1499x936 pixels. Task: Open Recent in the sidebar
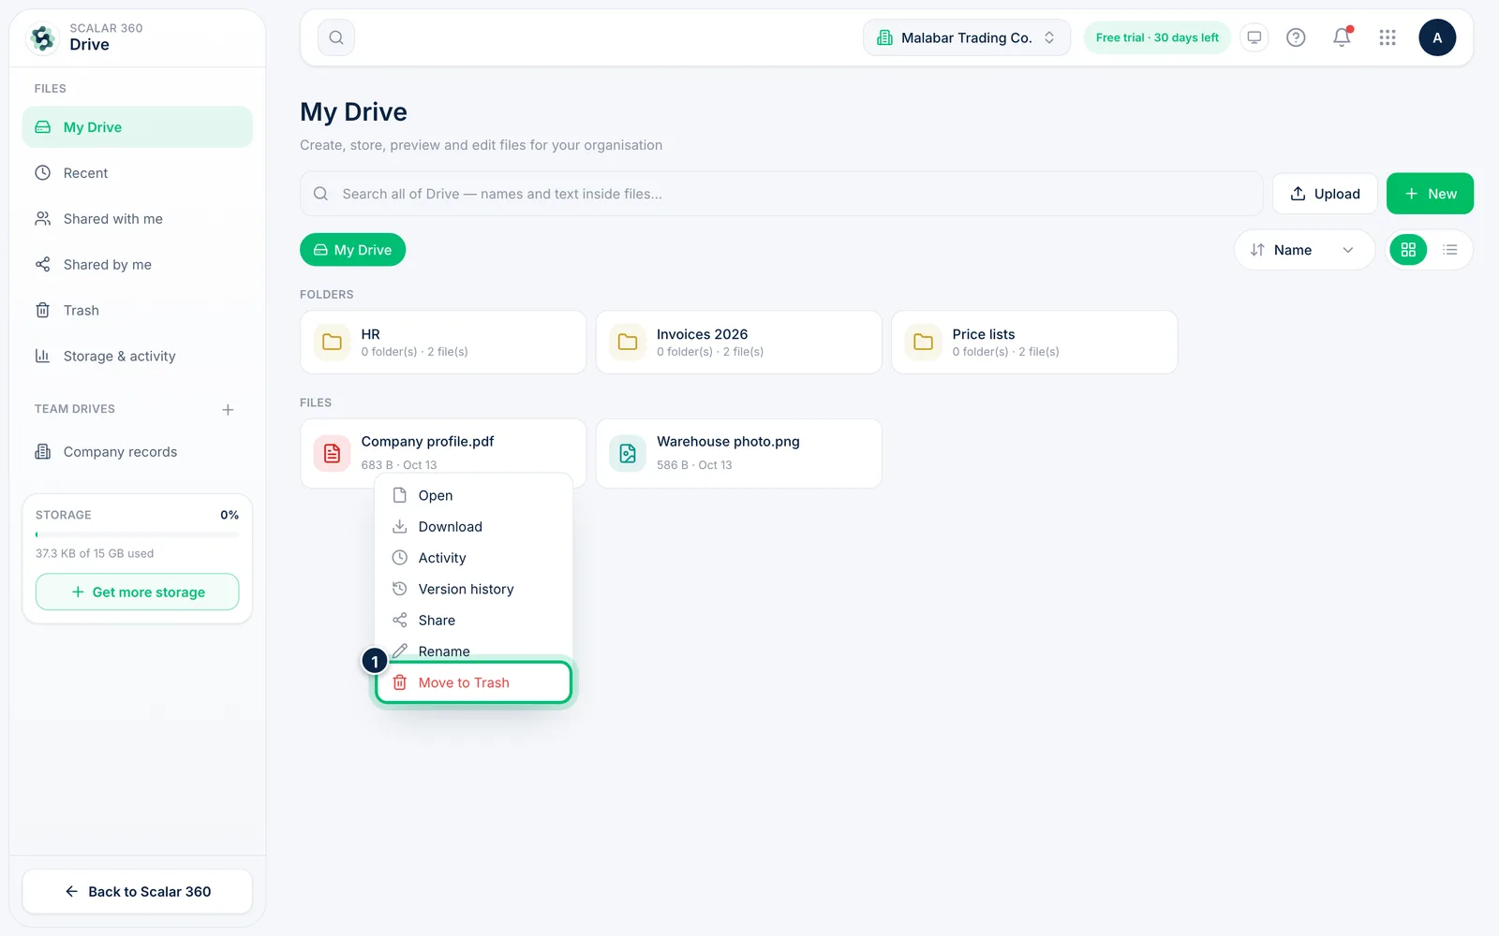tap(137, 173)
